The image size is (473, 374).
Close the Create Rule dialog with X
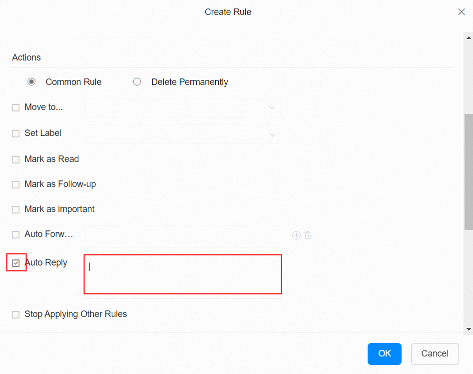pyautogui.click(x=462, y=12)
